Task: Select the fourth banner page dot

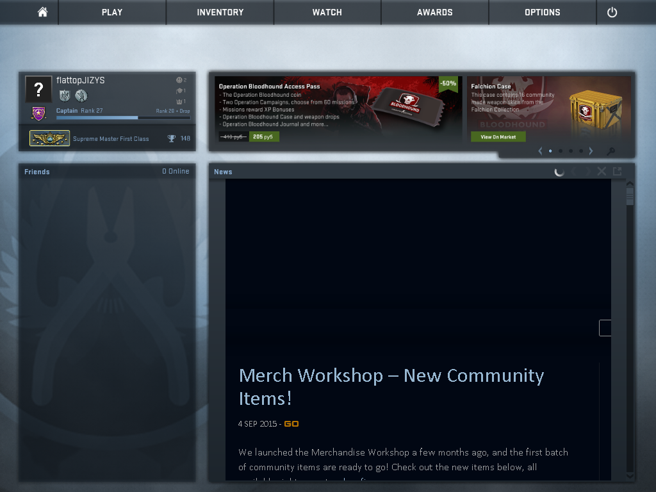Action: (x=580, y=151)
